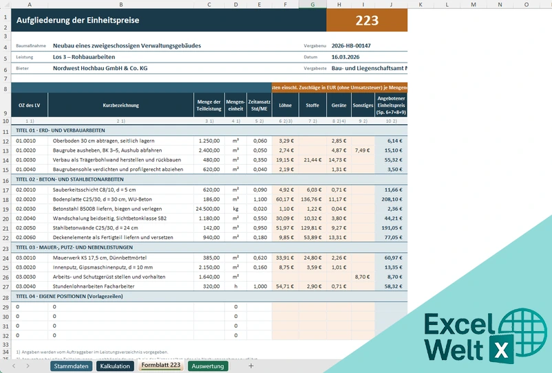Click Vergabenummer value 2026-HB-00147

click(x=351, y=45)
